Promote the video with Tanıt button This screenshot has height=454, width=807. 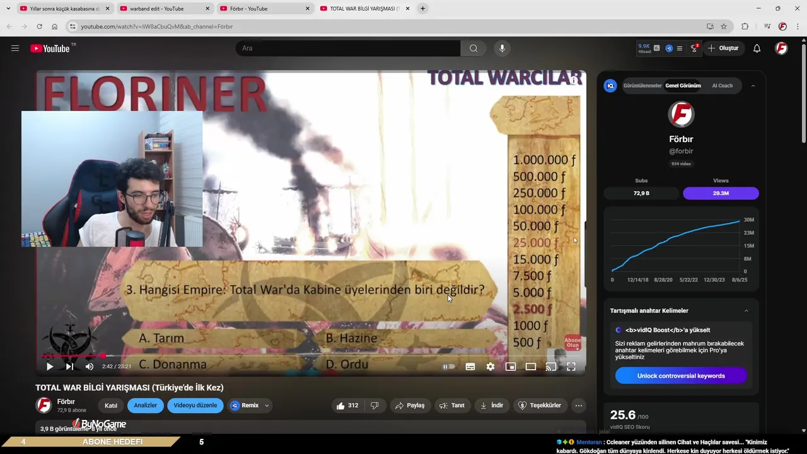[452, 405]
